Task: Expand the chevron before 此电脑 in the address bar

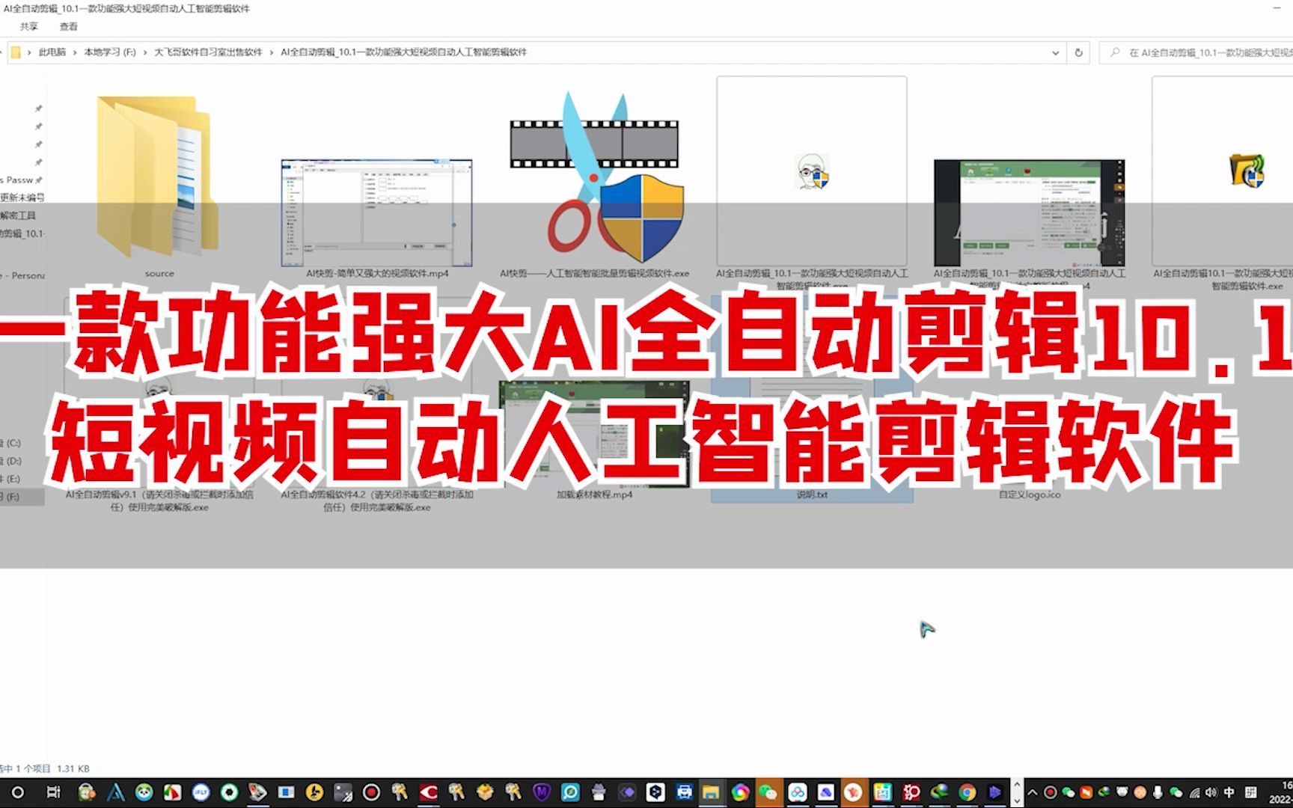Action: (30, 52)
